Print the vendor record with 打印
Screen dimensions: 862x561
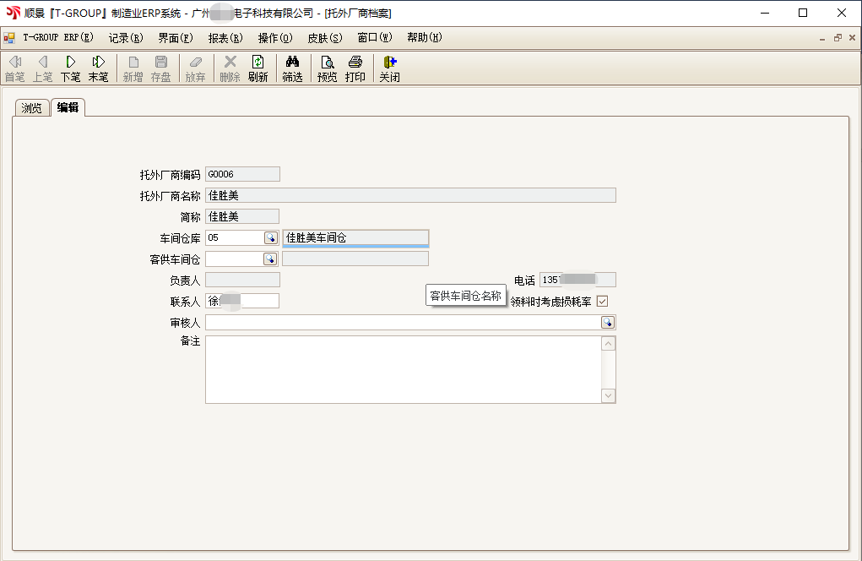pyautogui.click(x=355, y=68)
